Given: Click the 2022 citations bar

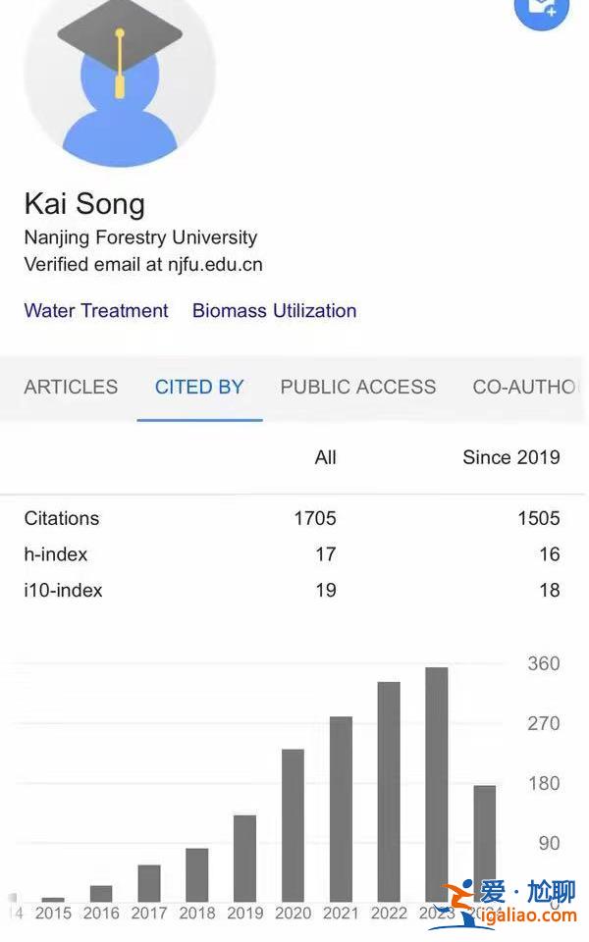Looking at the screenshot, I should (389, 791).
